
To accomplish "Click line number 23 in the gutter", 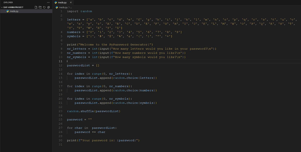I will (60, 111).
